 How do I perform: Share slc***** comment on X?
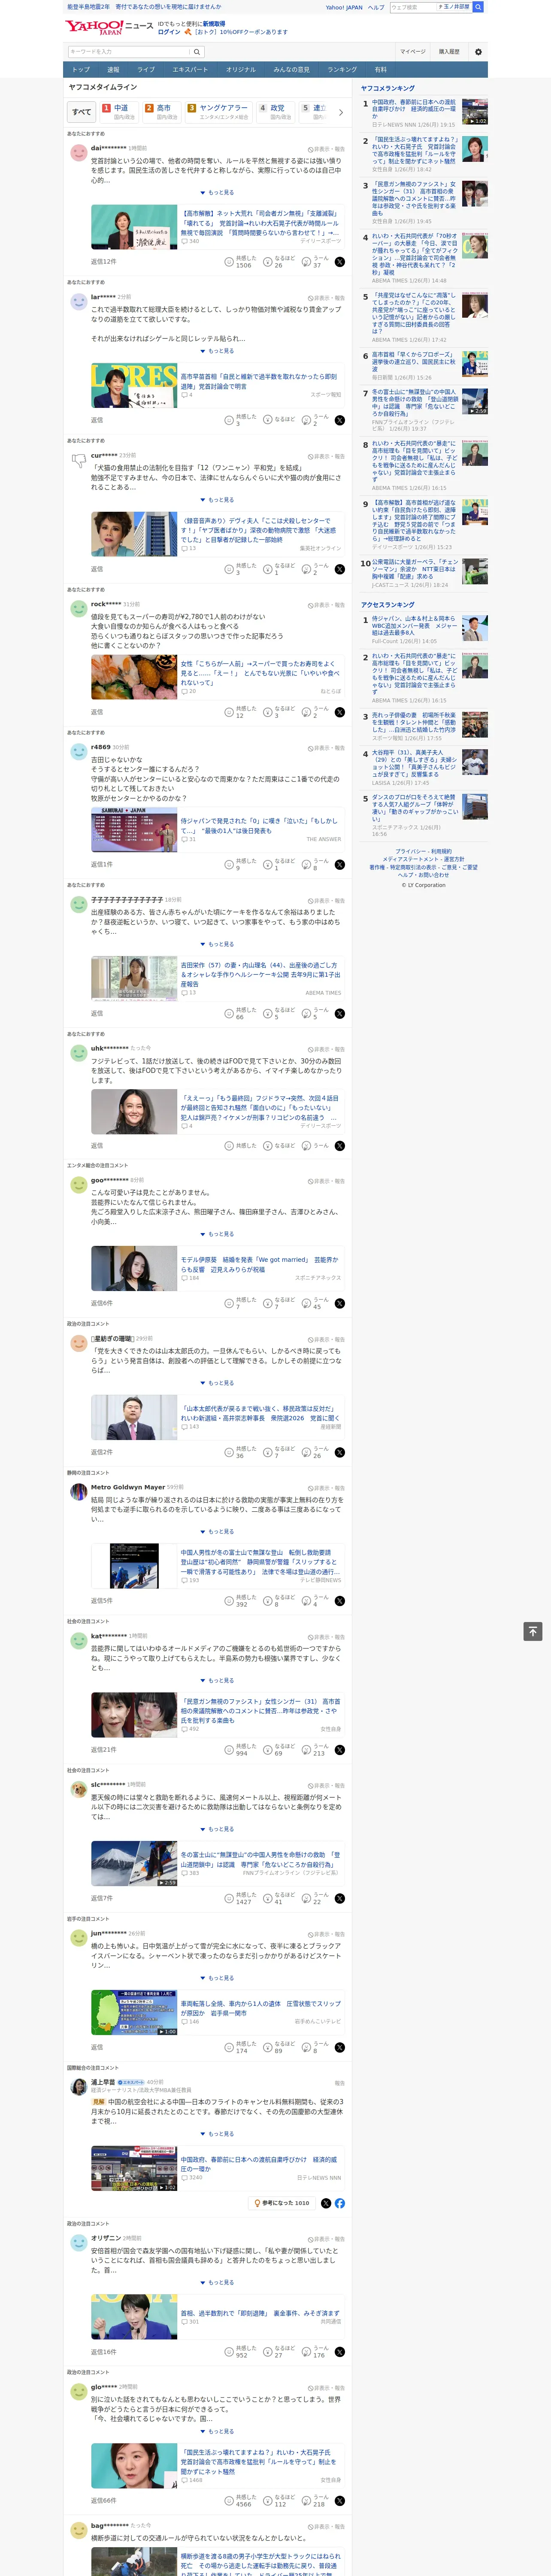tap(340, 1898)
